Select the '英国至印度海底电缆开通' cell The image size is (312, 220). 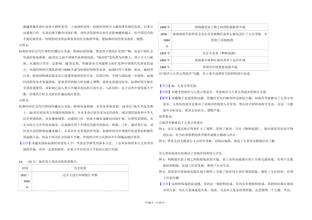pos(220,67)
